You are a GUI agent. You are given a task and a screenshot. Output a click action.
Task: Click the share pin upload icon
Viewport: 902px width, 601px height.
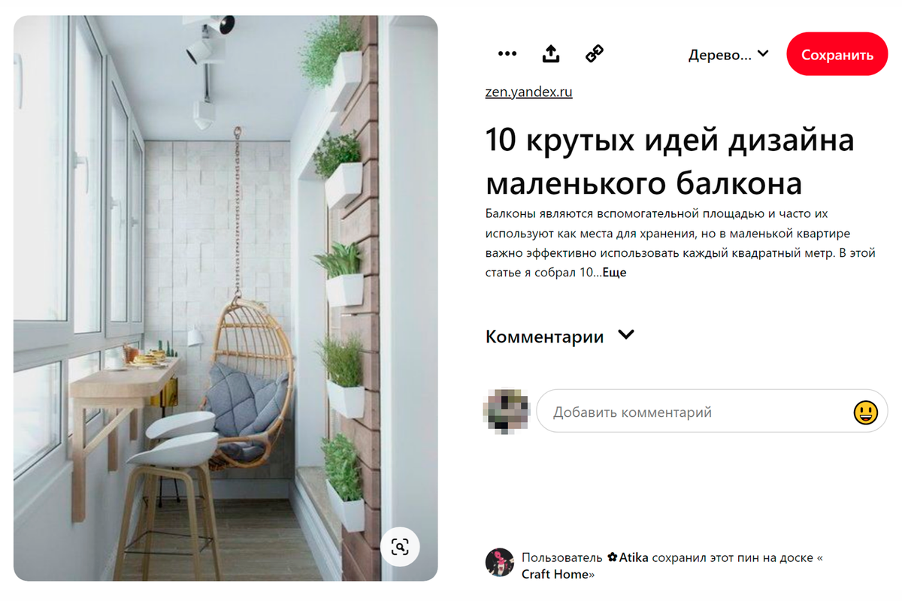tap(551, 54)
